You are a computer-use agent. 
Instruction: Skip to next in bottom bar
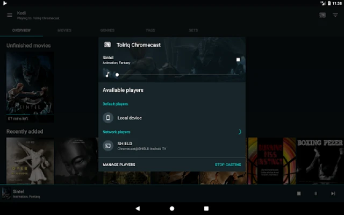pos(333,193)
